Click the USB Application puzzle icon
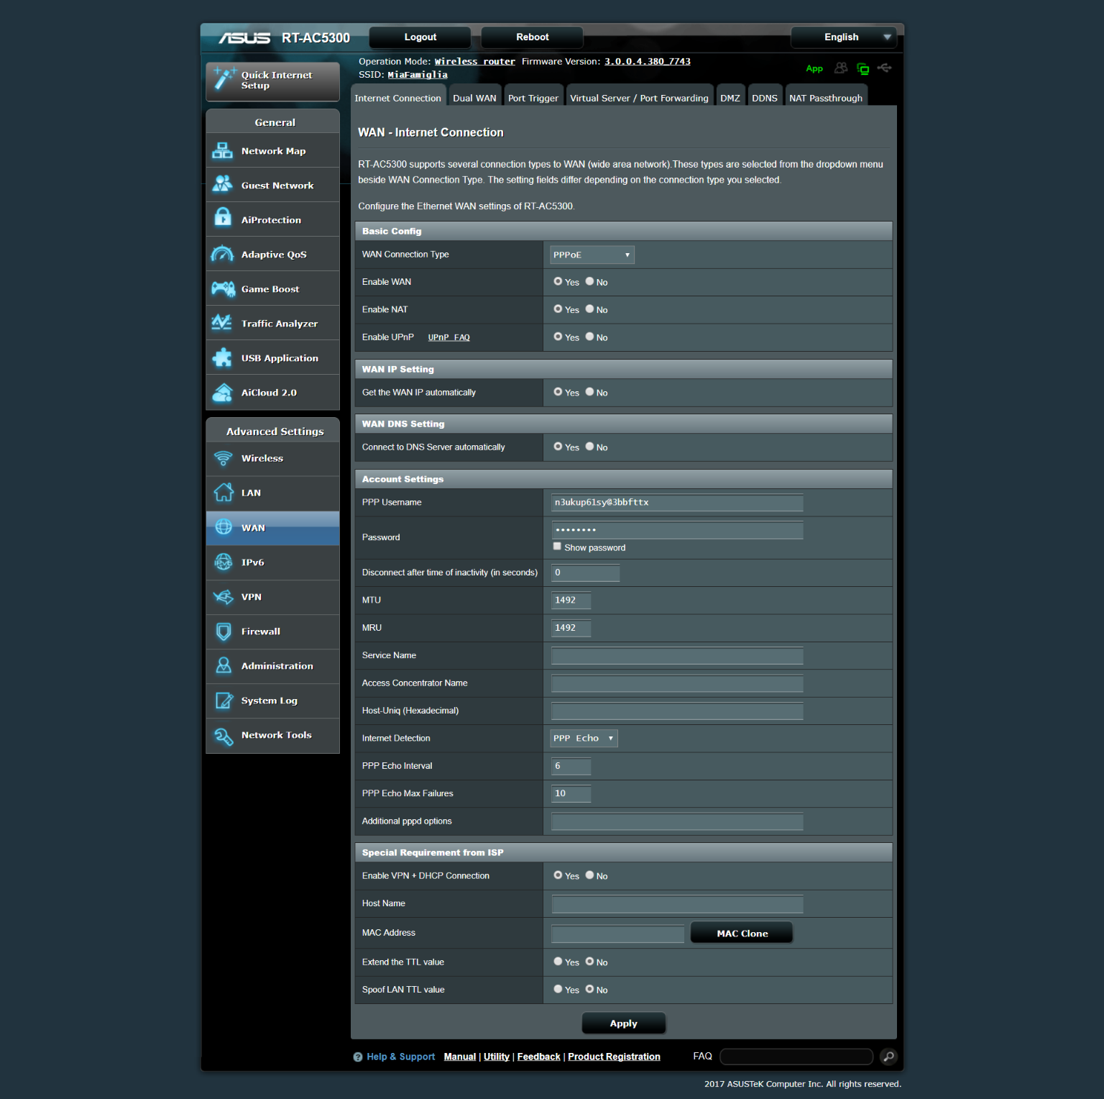Screen dimensions: 1104x1099 (x=223, y=357)
